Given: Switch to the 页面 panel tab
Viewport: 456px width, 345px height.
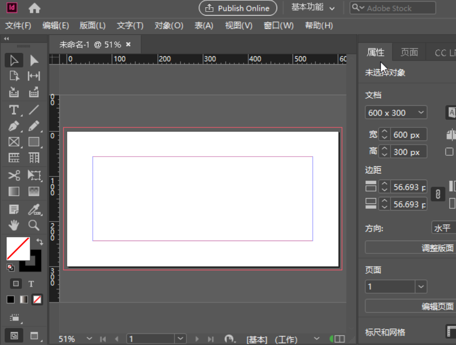Looking at the screenshot, I should point(409,52).
